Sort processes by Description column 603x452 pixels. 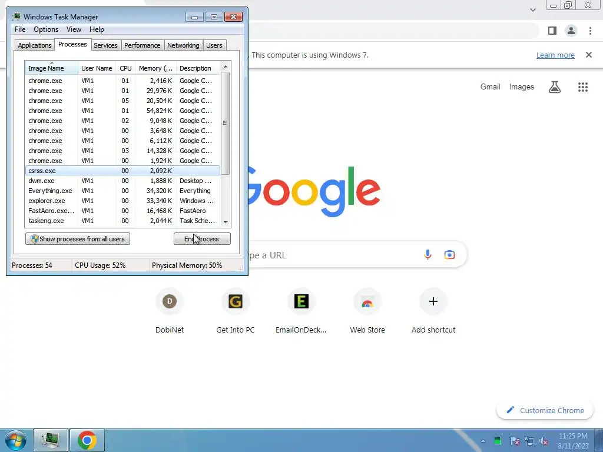(x=198, y=68)
